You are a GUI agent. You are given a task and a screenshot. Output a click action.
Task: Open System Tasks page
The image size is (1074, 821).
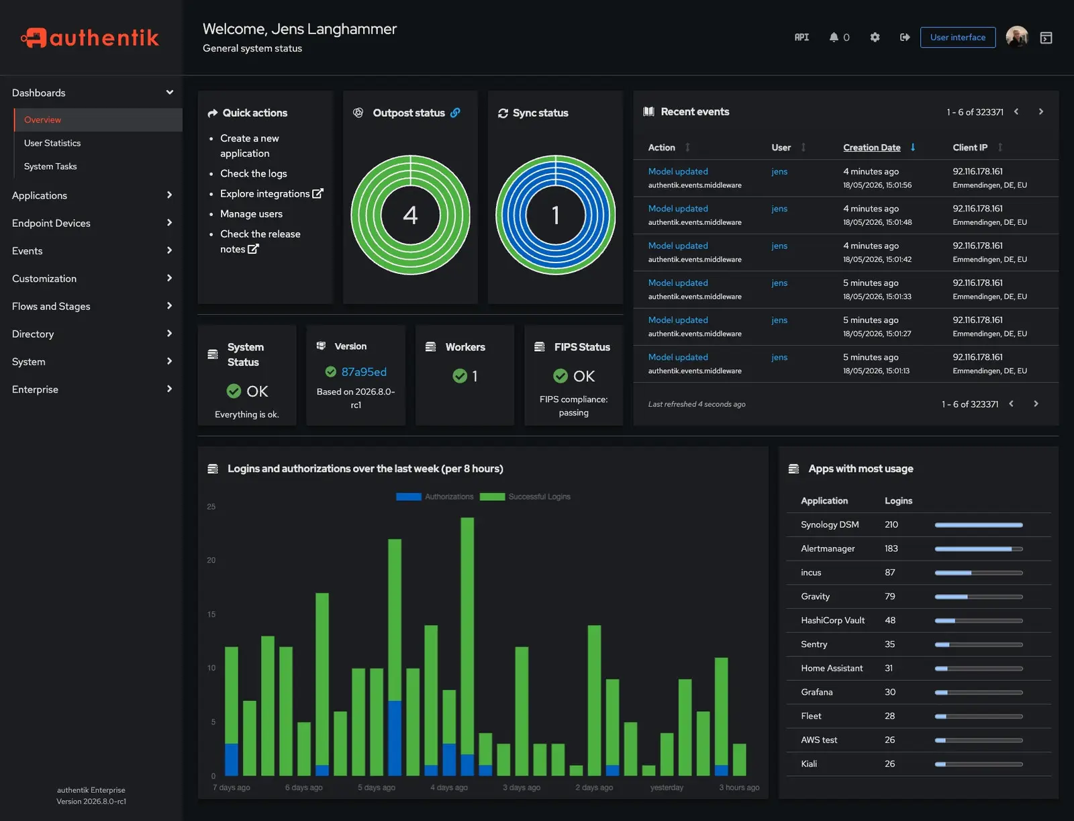click(x=98, y=166)
